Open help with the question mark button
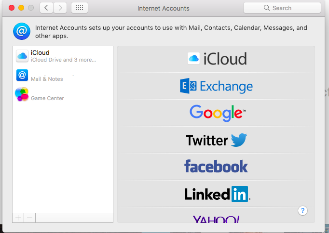 pos(302,210)
